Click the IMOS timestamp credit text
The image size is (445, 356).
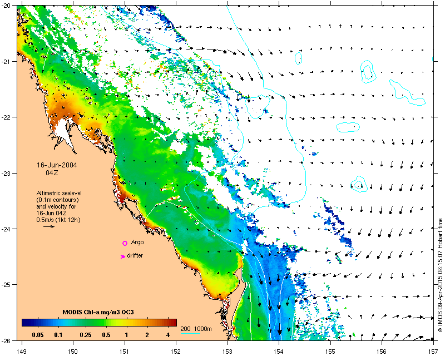pyautogui.click(x=441, y=275)
